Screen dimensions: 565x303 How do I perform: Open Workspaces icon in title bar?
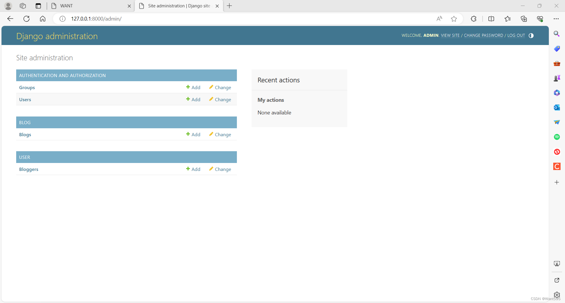[23, 6]
